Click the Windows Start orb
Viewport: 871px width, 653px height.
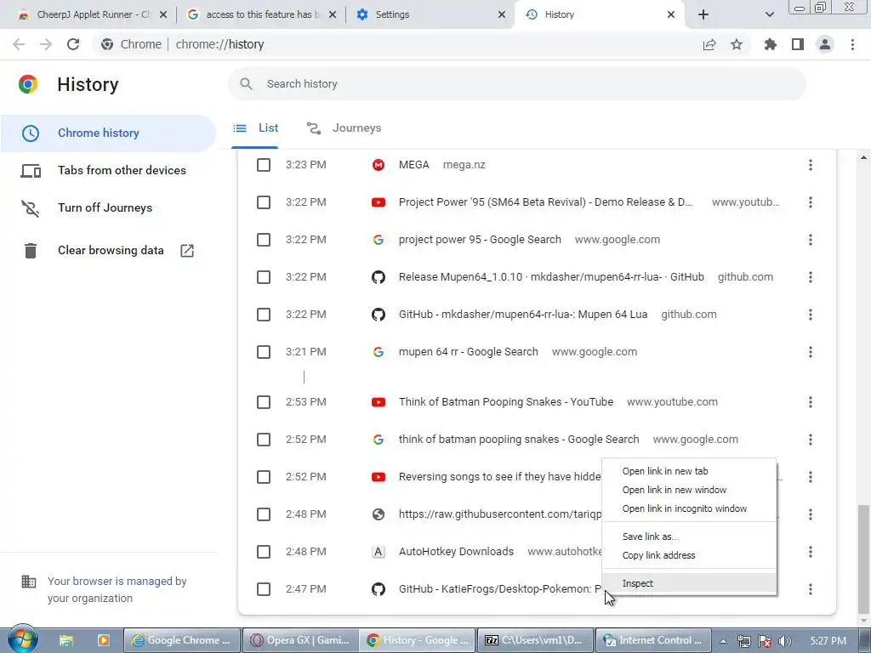pos(21,639)
